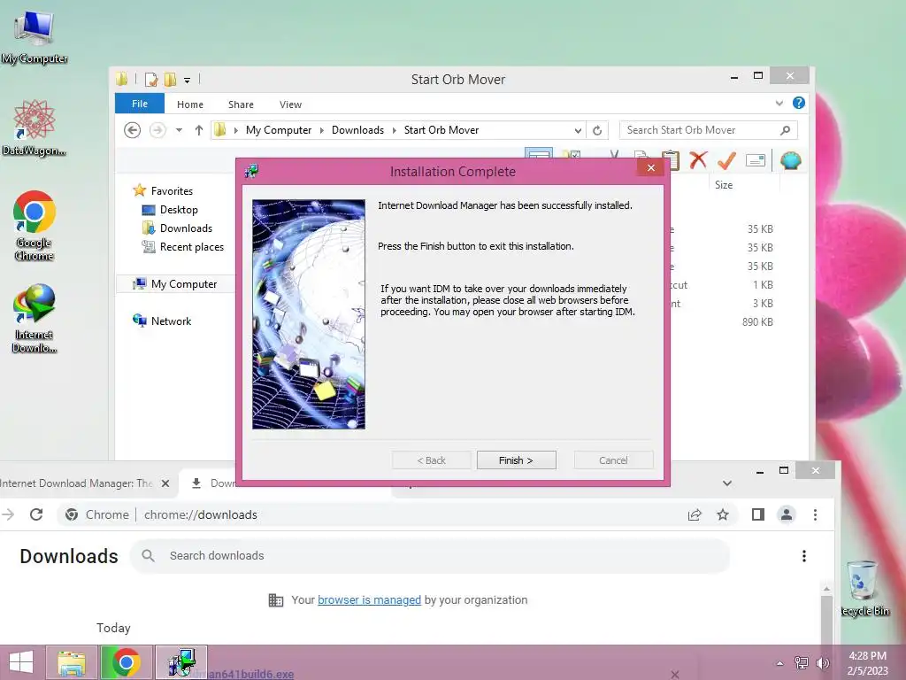Image resolution: width=906 pixels, height=680 pixels.
Task: Open the Customize Quick Access Toolbar dropdown
Action: coord(188,81)
